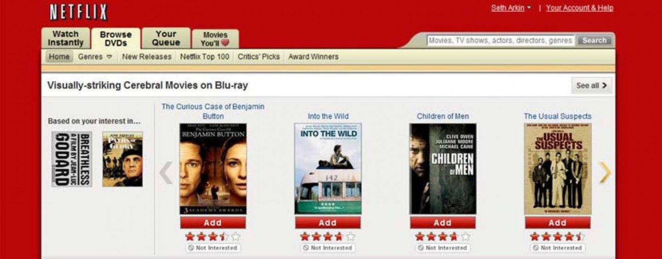Click the Into the Wild poster
The image size is (662, 259).
328,169
